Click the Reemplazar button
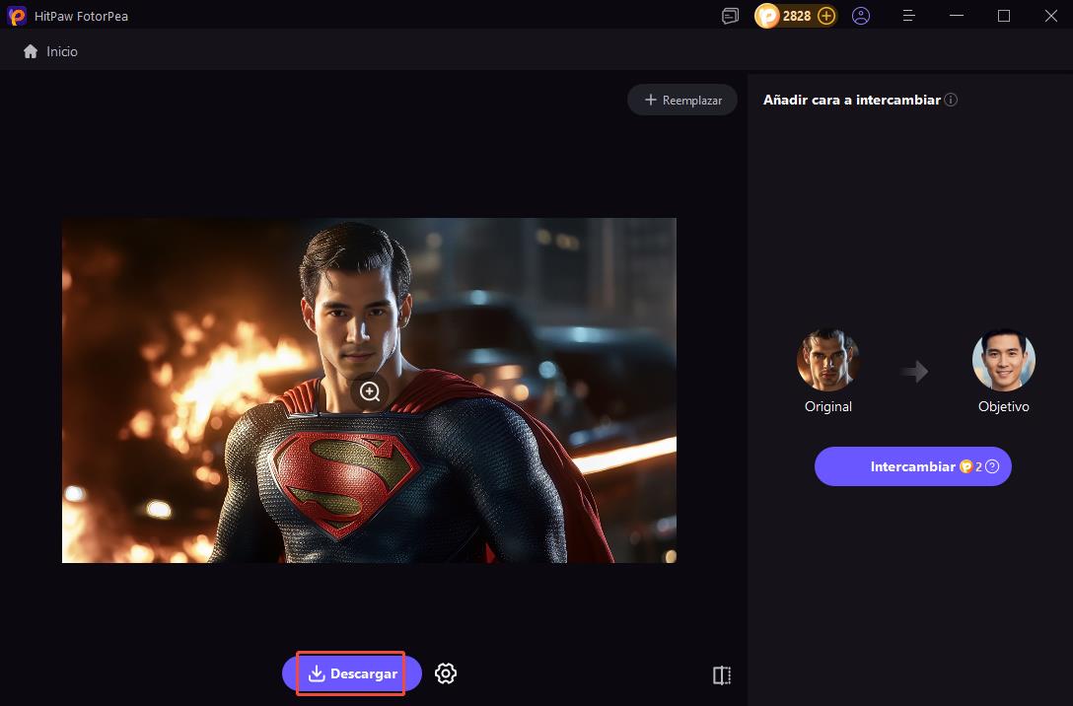This screenshot has height=706, width=1073. 682,100
